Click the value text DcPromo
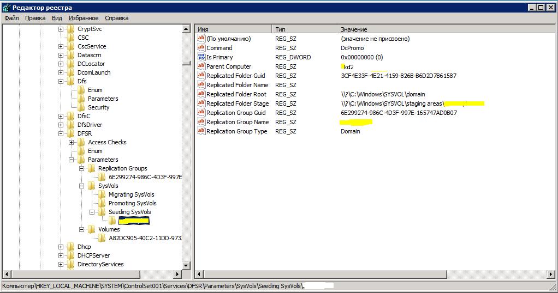Screen dimensions: 558x293 (x=352, y=48)
